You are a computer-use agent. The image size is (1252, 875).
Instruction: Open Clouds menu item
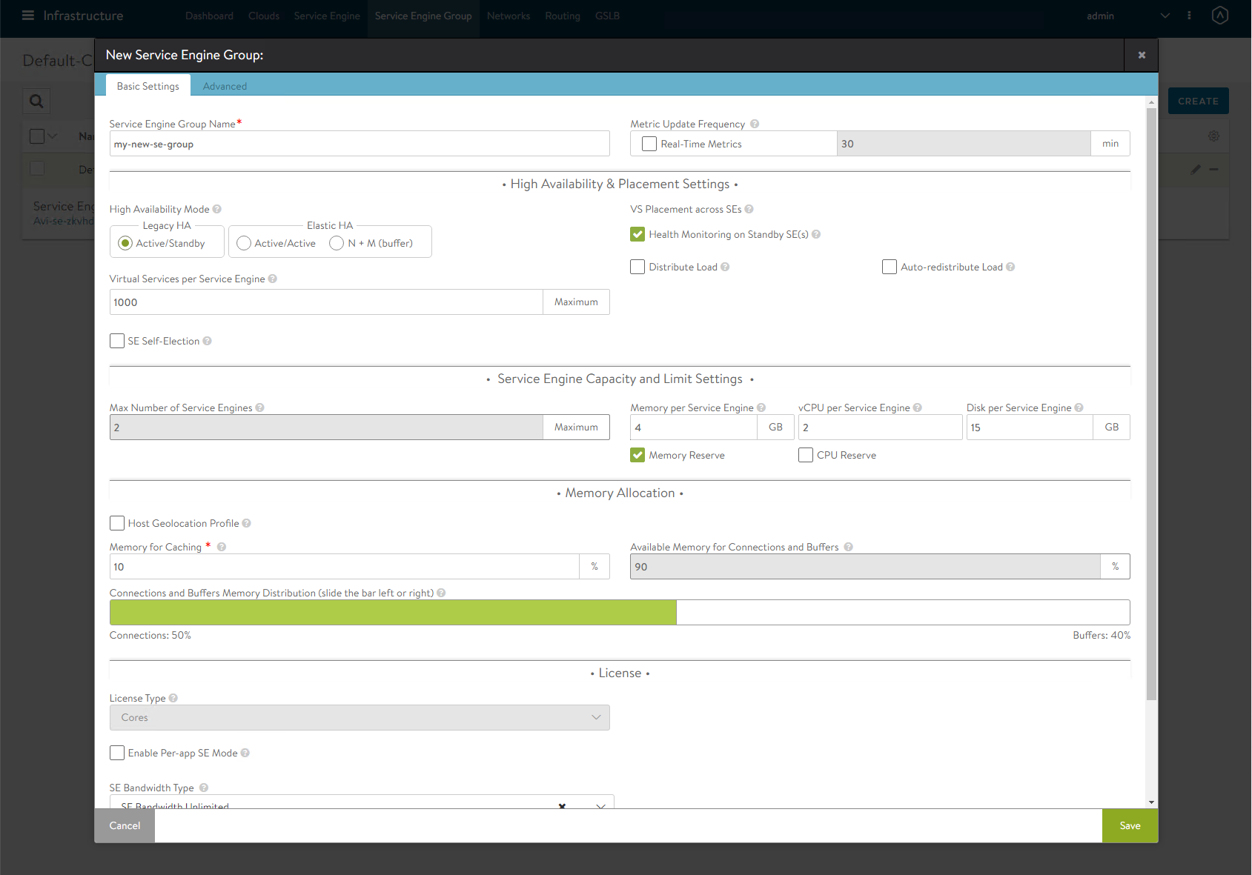264,16
